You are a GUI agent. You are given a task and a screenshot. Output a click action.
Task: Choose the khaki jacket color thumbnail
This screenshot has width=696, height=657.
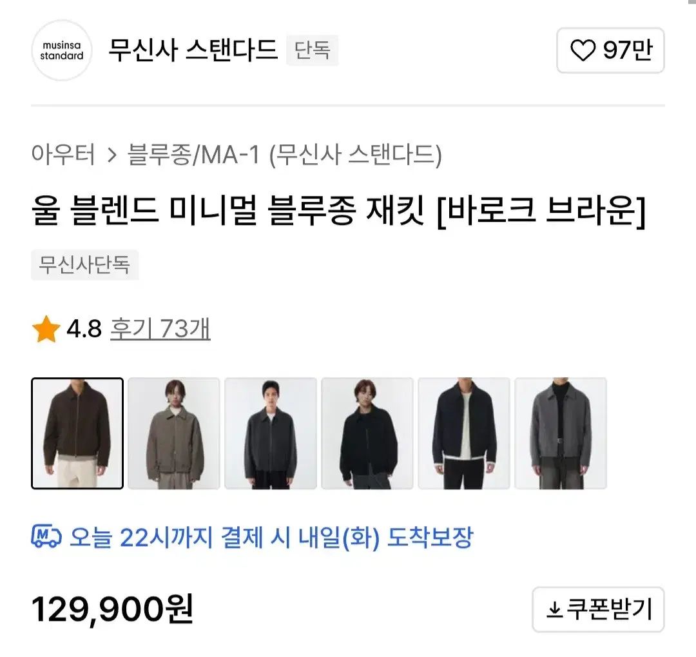pos(174,433)
